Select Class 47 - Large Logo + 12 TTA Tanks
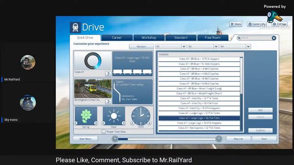This screenshot has height=165, width=294. [199, 113]
